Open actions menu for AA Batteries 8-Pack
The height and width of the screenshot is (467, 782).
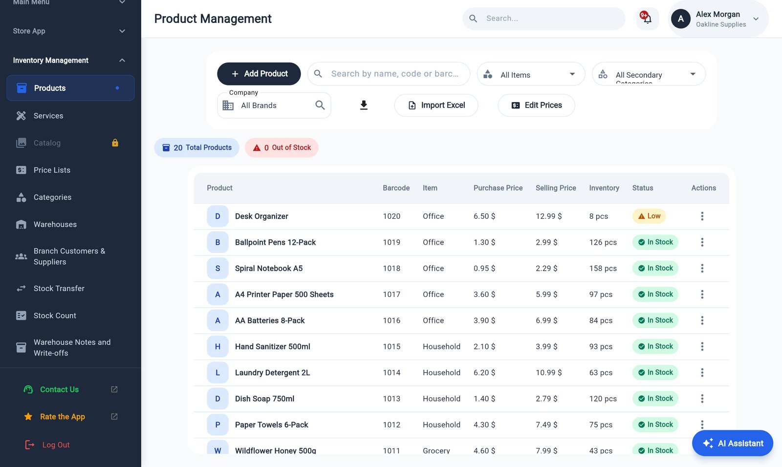(x=702, y=320)
